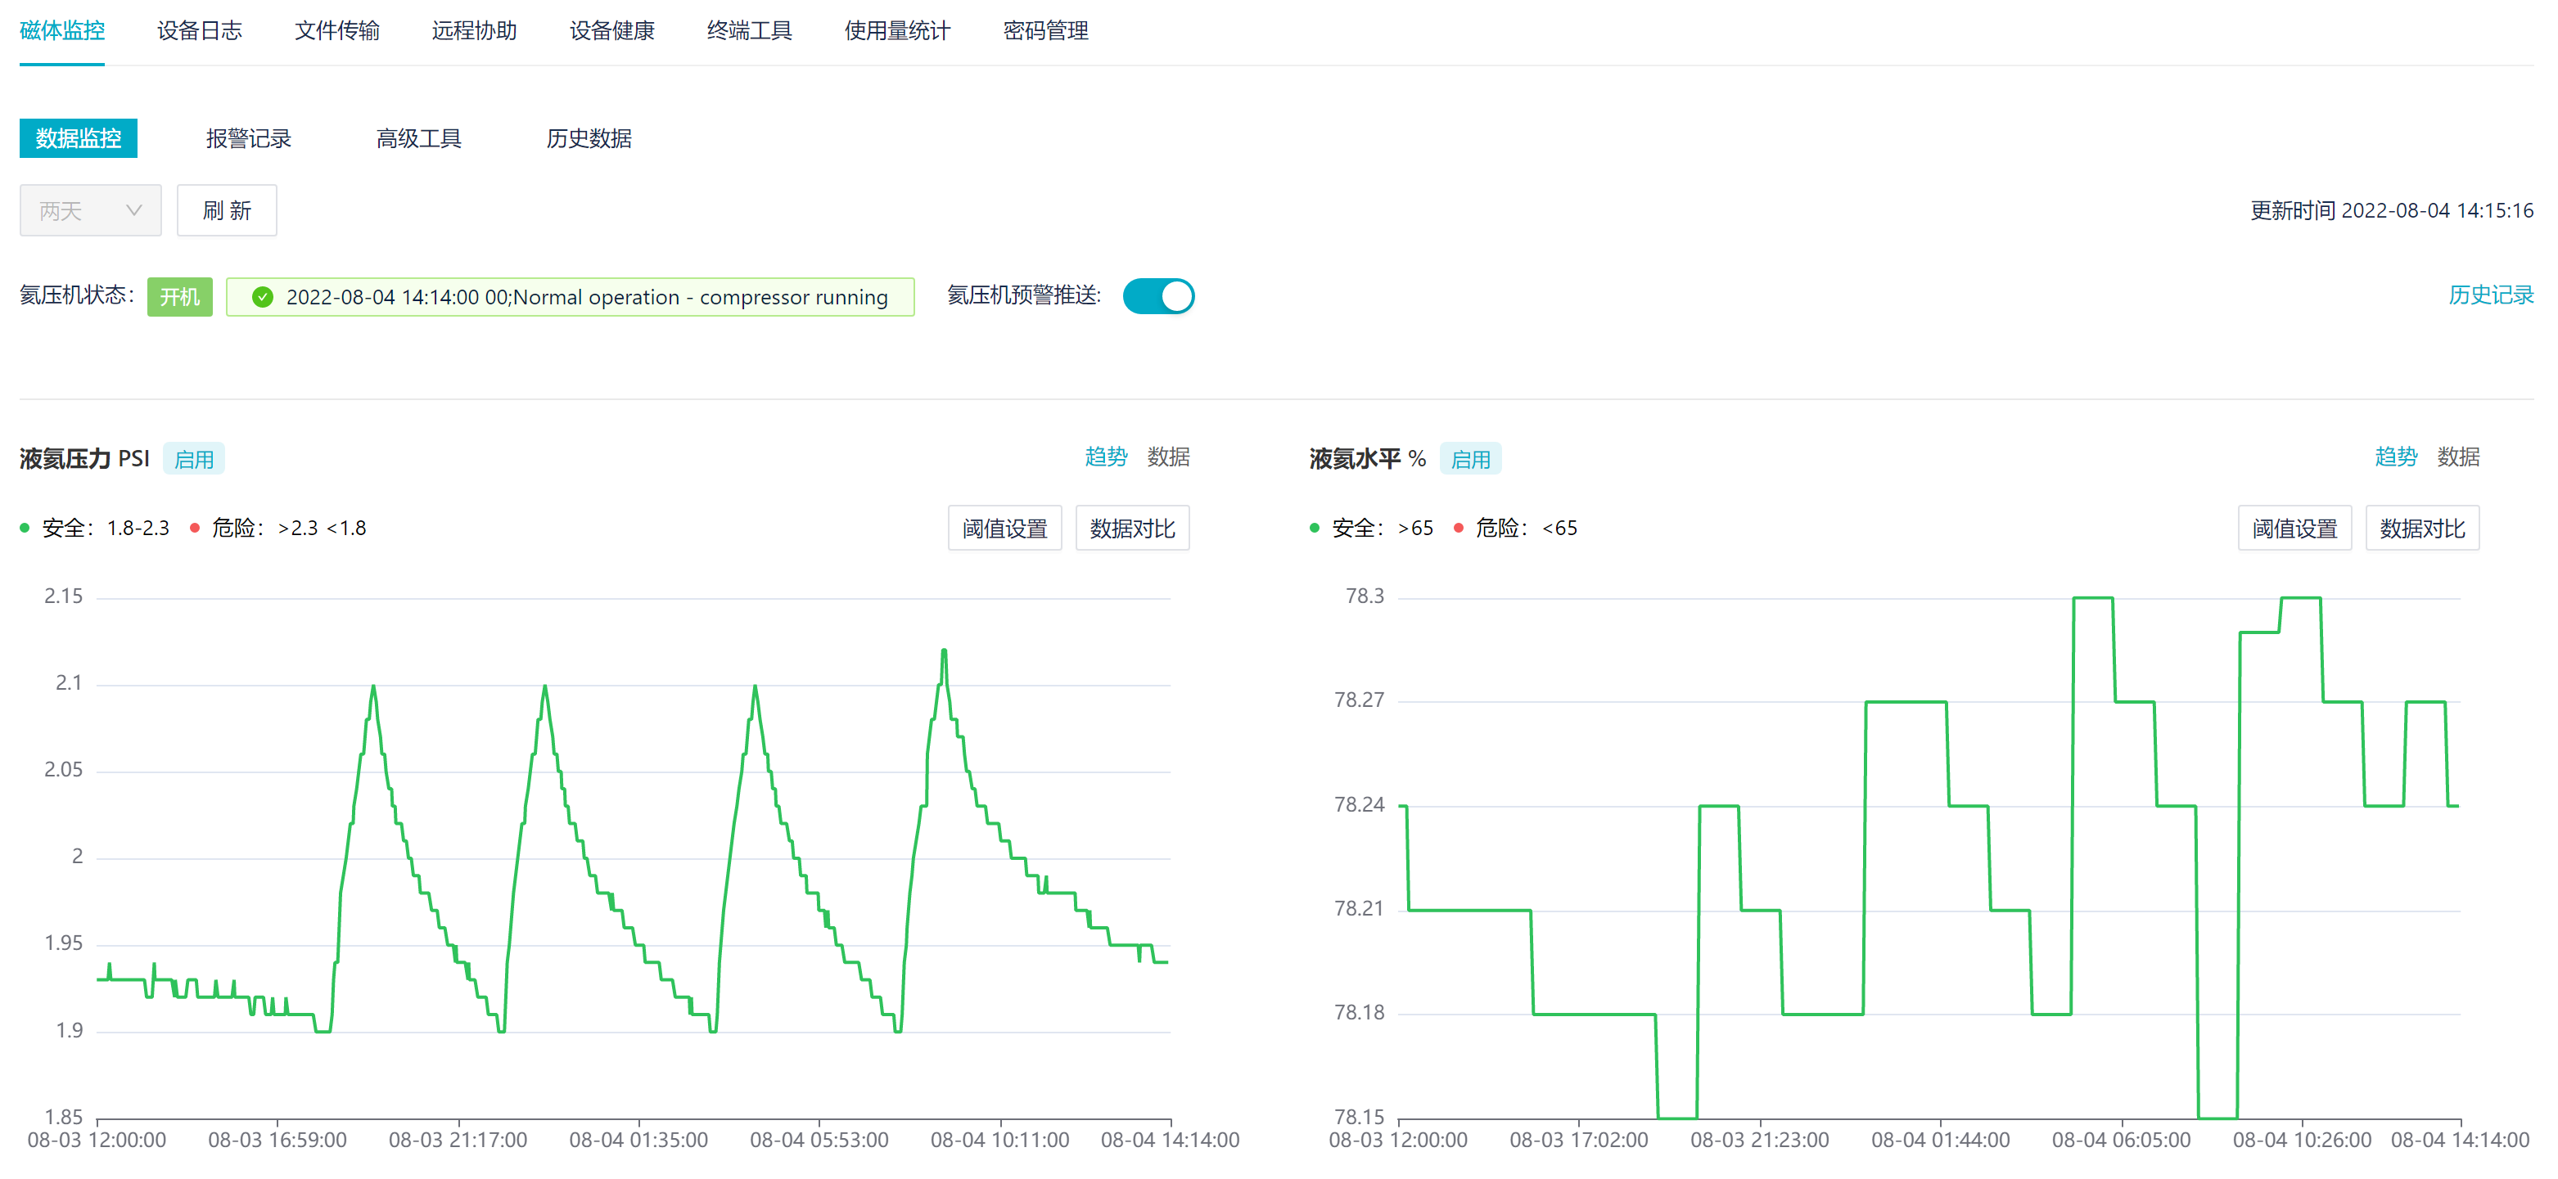This screenshot has width=2558, height=1179.
Task: Click the green check icon in compressor status
Action: [262, 297]
